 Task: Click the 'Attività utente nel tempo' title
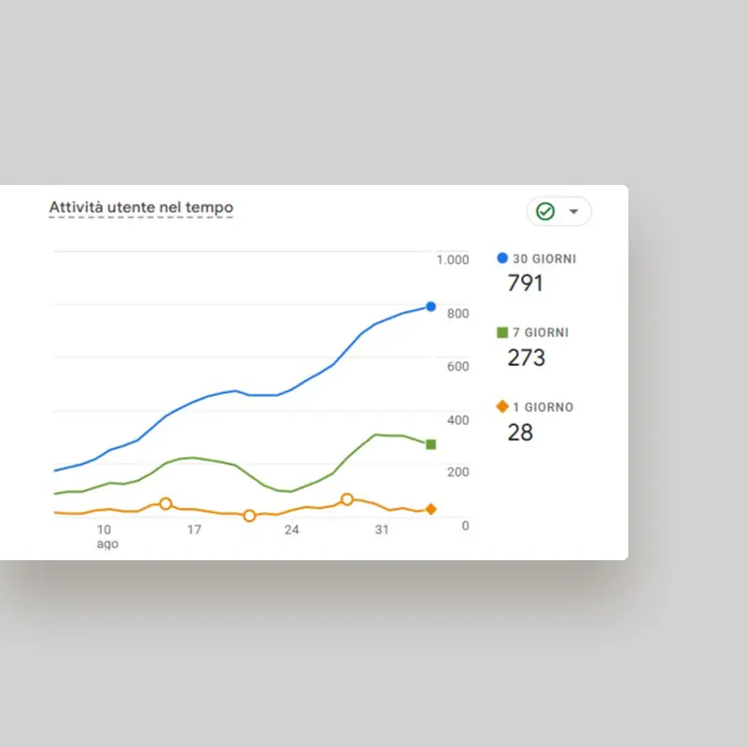141,207
